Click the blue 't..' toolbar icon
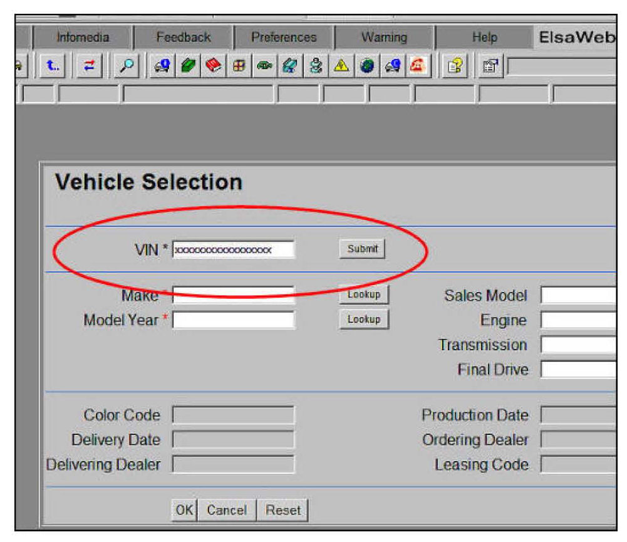Viewport: 627px width, 542px height. pos(51,65)
